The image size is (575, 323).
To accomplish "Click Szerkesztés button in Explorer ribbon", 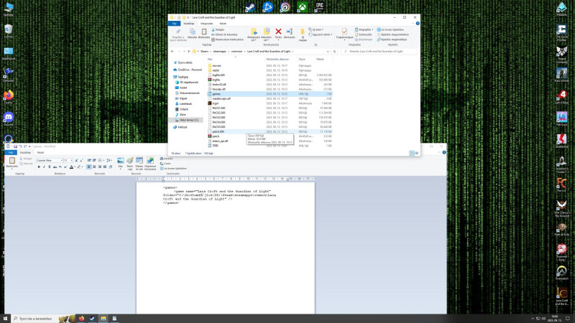I will [x=364, y=34].
